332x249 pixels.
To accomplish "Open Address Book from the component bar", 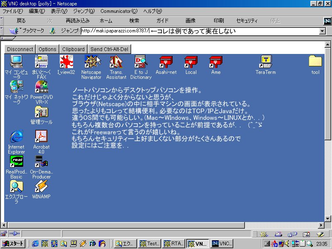I will coord(306,234).
